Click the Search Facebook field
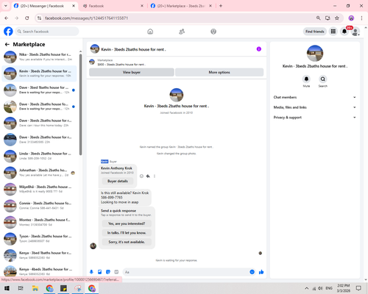 (x=47, y=32)
